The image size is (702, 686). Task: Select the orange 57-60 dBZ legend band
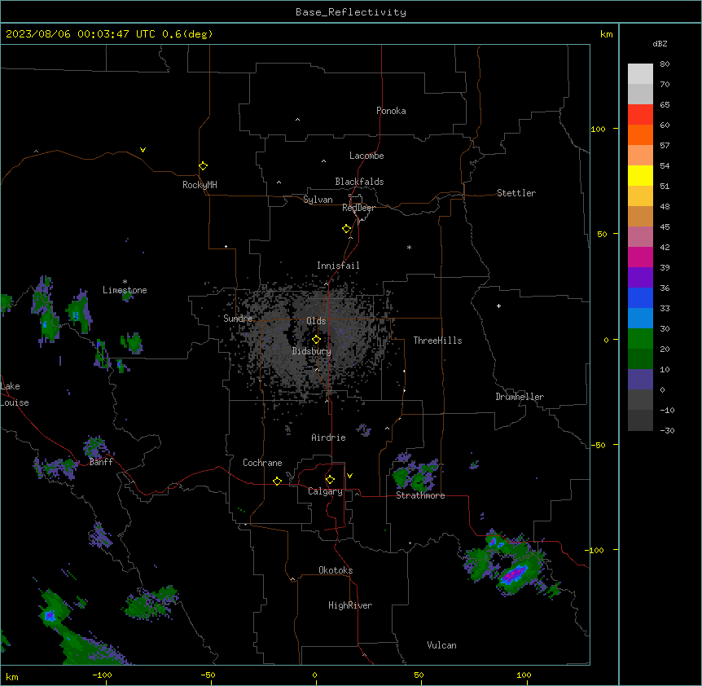pyautogui.click(x=640, y=134)
